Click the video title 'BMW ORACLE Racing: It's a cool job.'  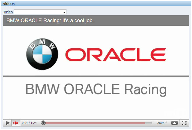click(x=50, y=21)
